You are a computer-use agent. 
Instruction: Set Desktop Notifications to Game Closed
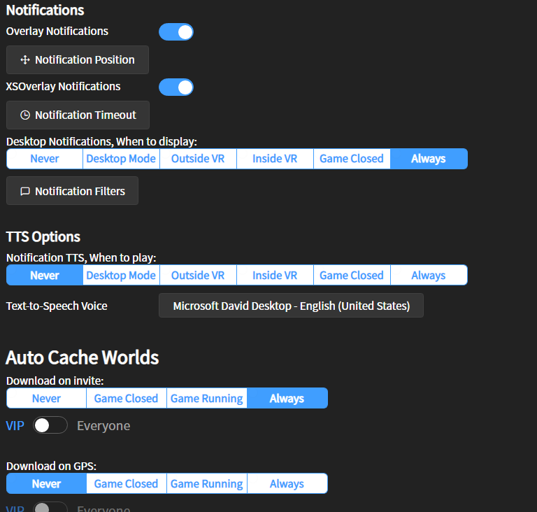click(x=352, y=159)
